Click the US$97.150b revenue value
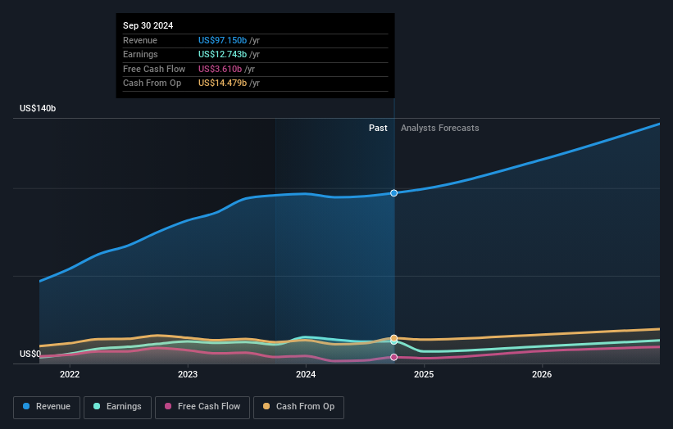This screenshot has height=429, width=673. 222,40
